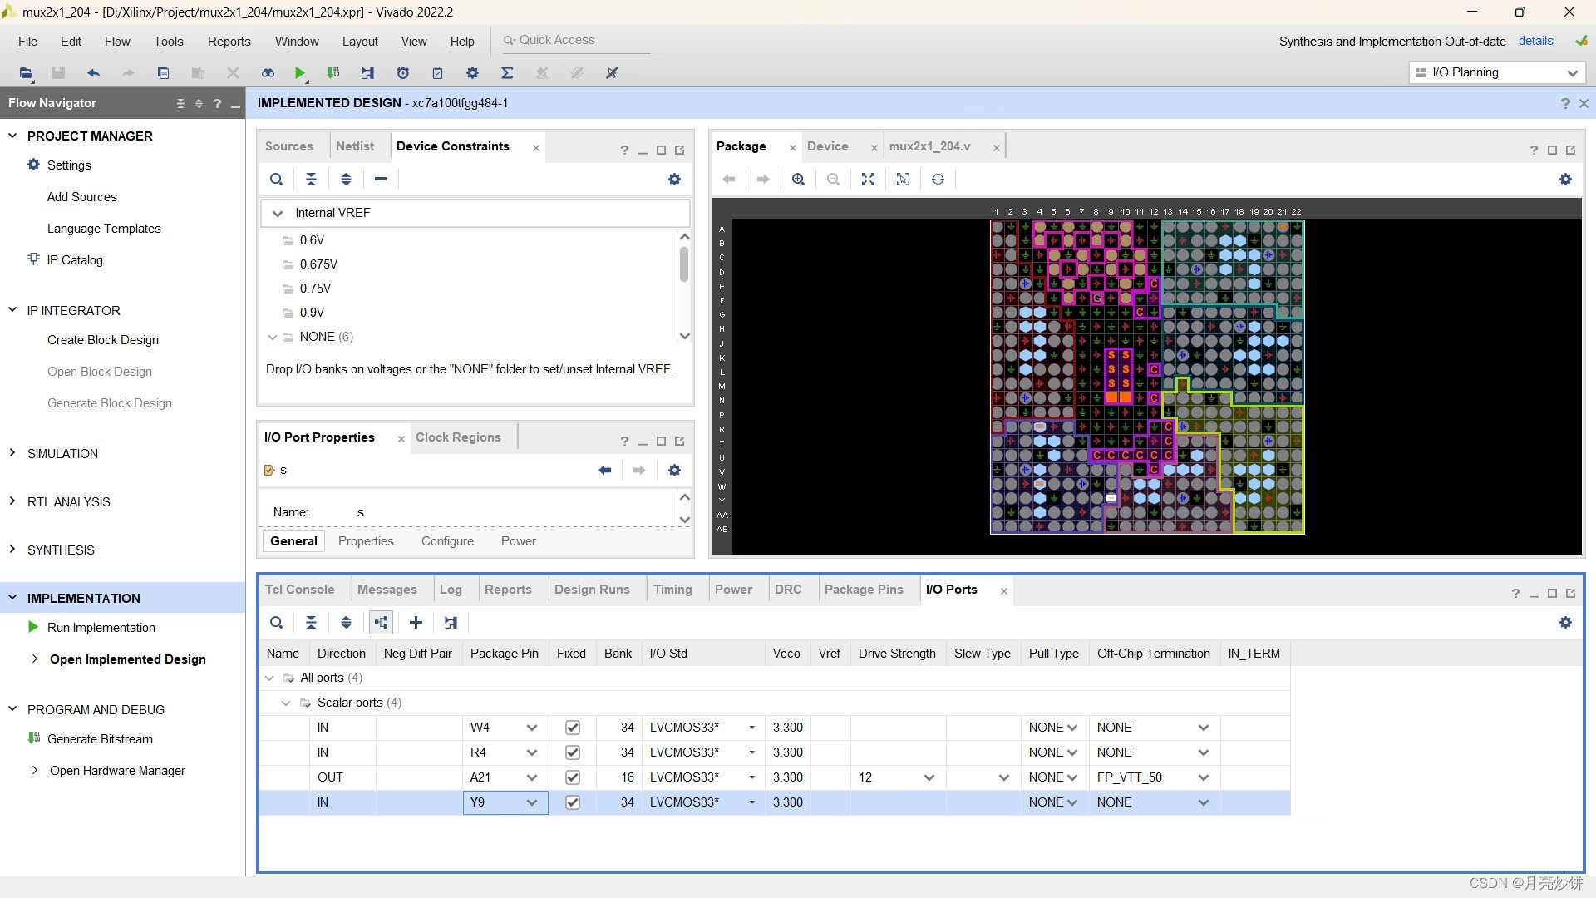Image resolution: width=1596 pixels, height=898 pixels.
Task: Open Language Templates
Action: coord(104,229)
